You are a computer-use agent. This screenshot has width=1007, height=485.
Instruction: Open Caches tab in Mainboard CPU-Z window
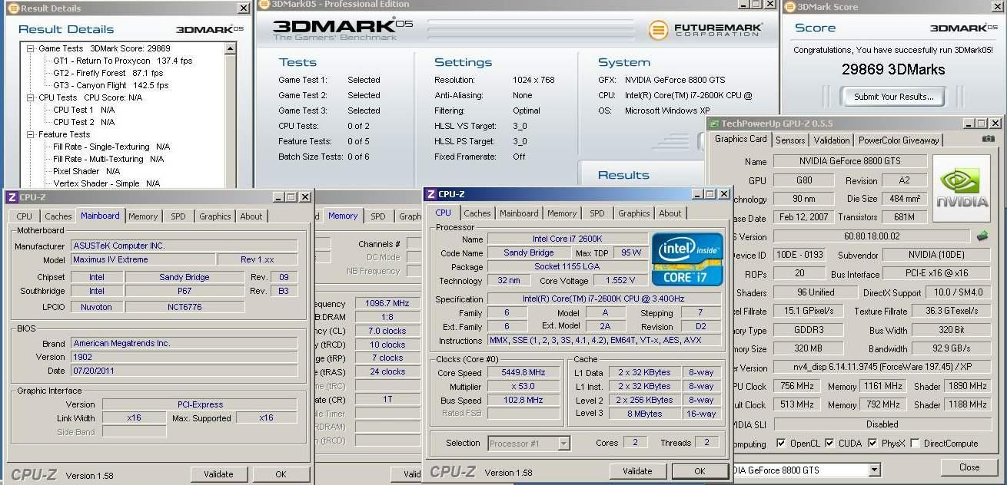point(58,216)
